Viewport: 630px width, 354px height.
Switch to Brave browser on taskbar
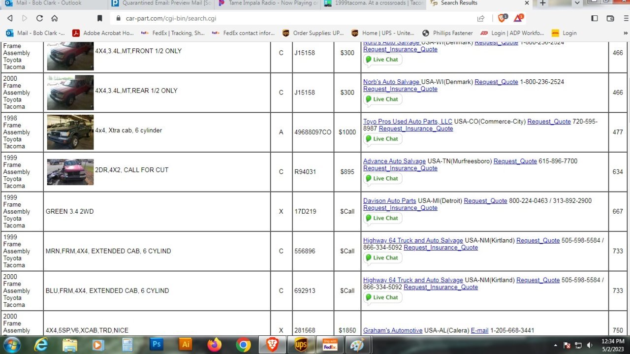pos(272,345)
